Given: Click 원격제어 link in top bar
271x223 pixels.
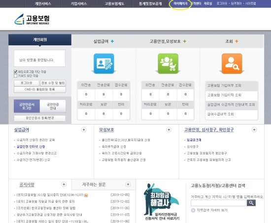Looking at the screenshot, I should coord(236,3).
